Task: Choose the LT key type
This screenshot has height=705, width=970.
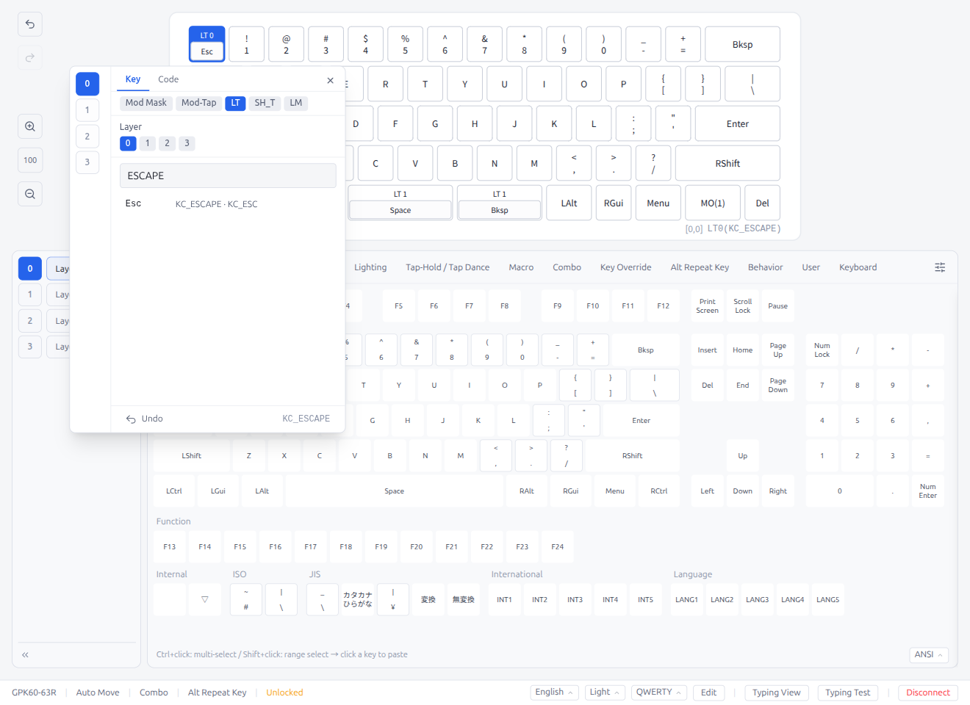Action: [x=235, y=103]
